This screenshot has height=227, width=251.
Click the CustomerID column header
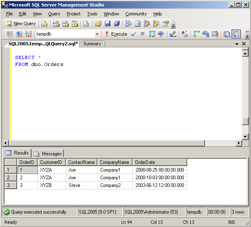[x=52, y=162]
